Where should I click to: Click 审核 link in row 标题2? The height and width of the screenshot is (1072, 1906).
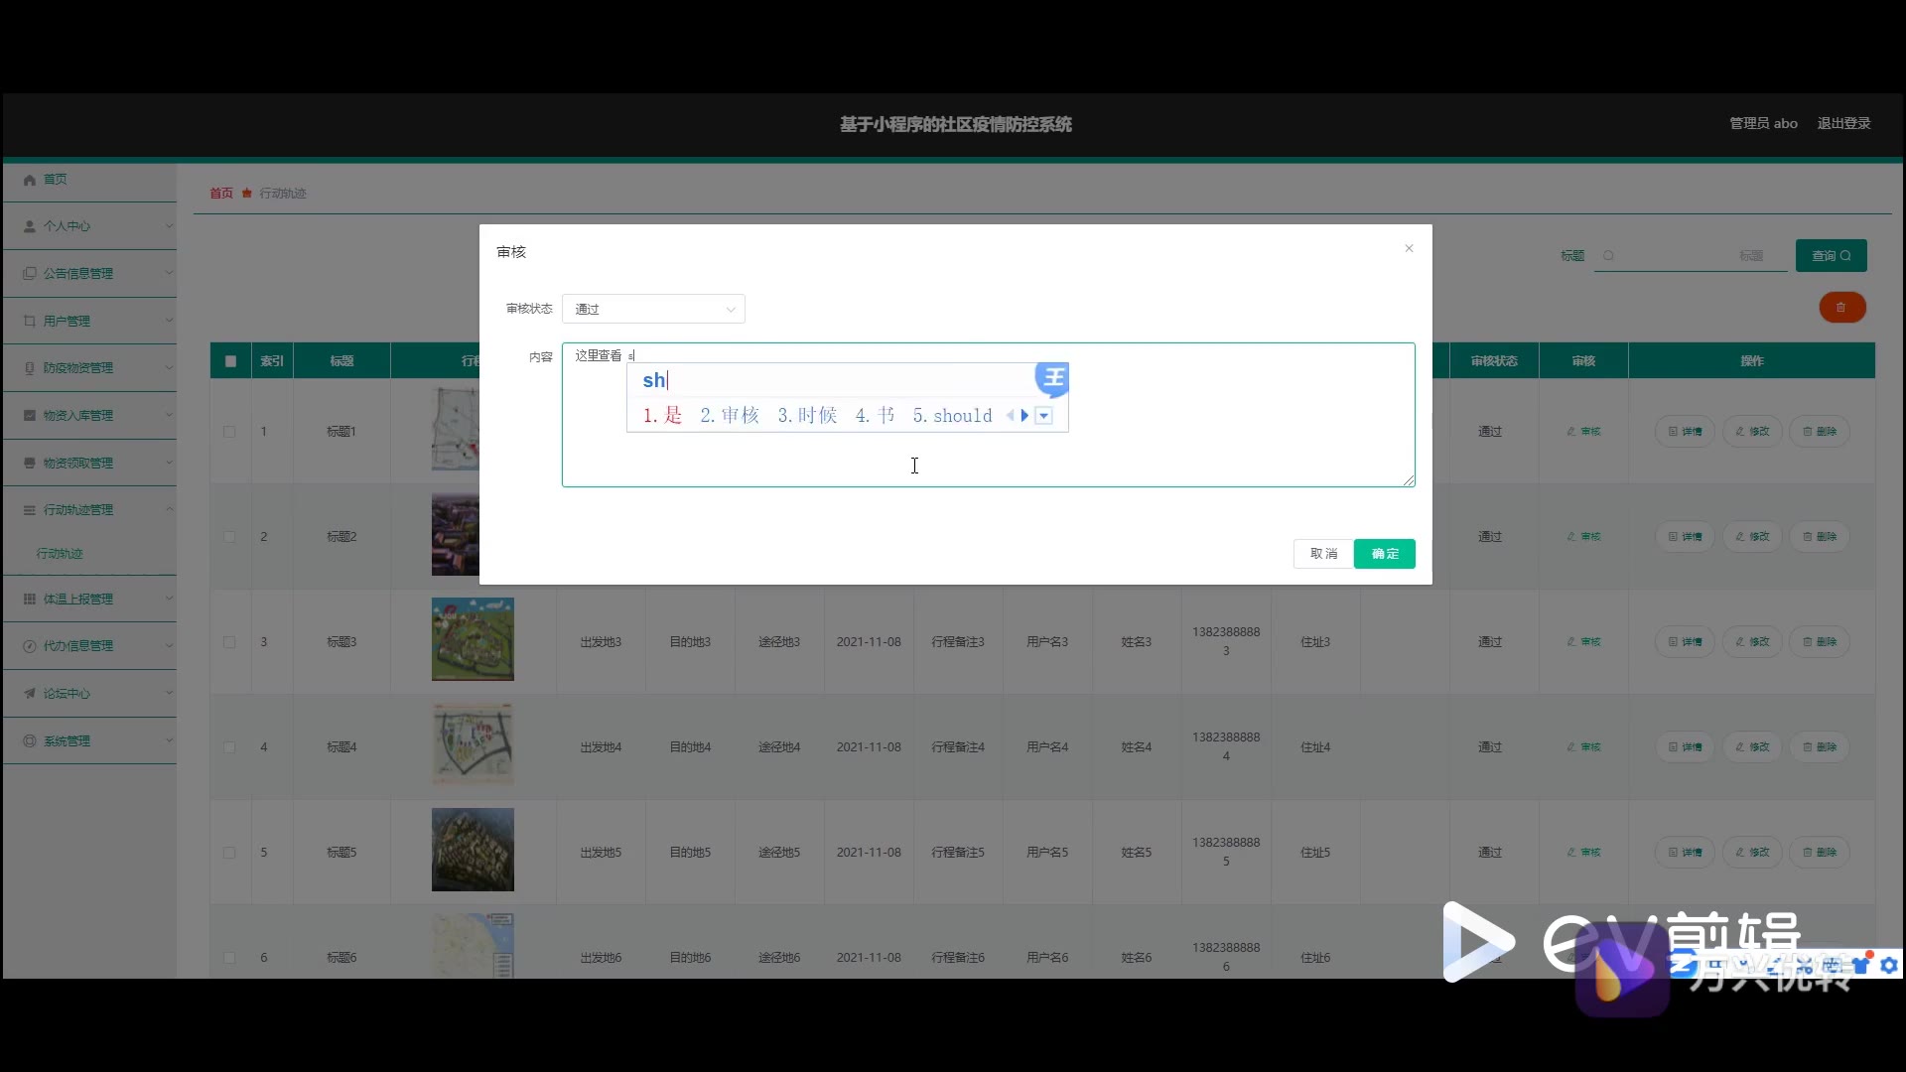[1583, 537]
